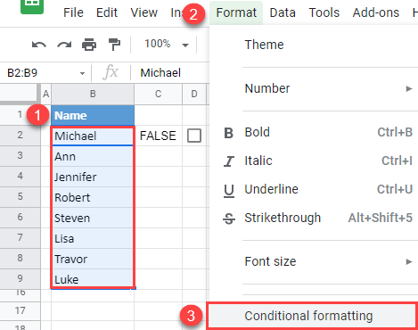Click the Redo arrow icon

(x=64, y=45)
